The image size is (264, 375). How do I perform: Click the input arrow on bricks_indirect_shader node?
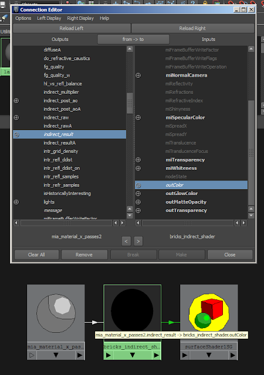coord(109,355)
